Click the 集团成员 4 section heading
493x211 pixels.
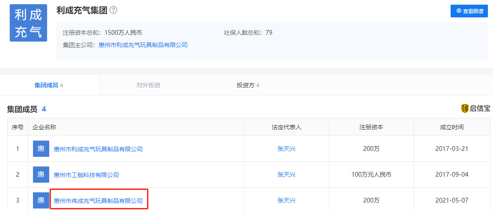[27, 109]
